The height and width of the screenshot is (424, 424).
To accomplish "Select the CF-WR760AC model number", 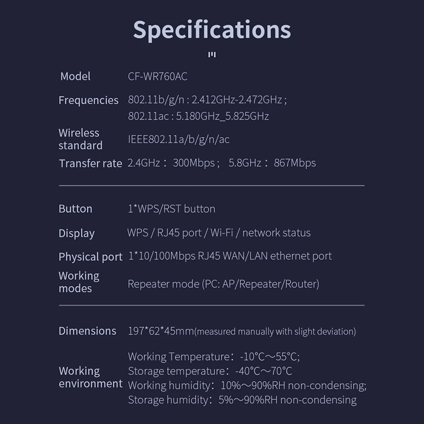I will [x=158, y=77].
